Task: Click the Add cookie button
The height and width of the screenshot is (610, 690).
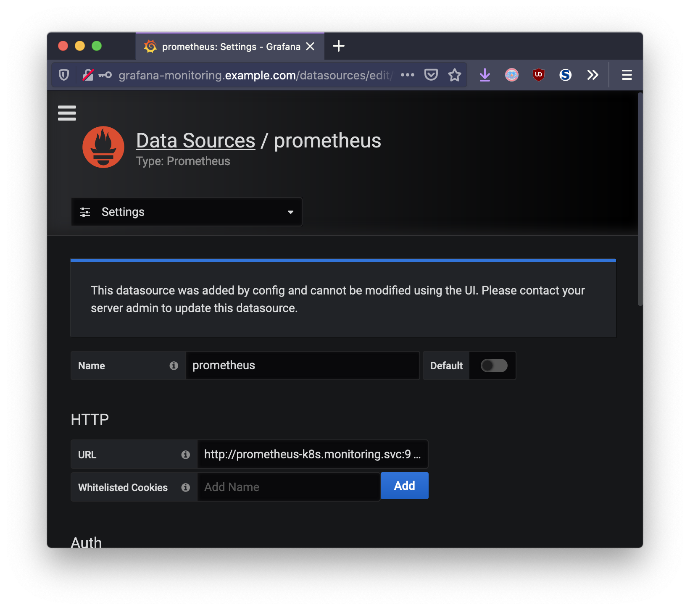Action: click(x=404, y=486)
